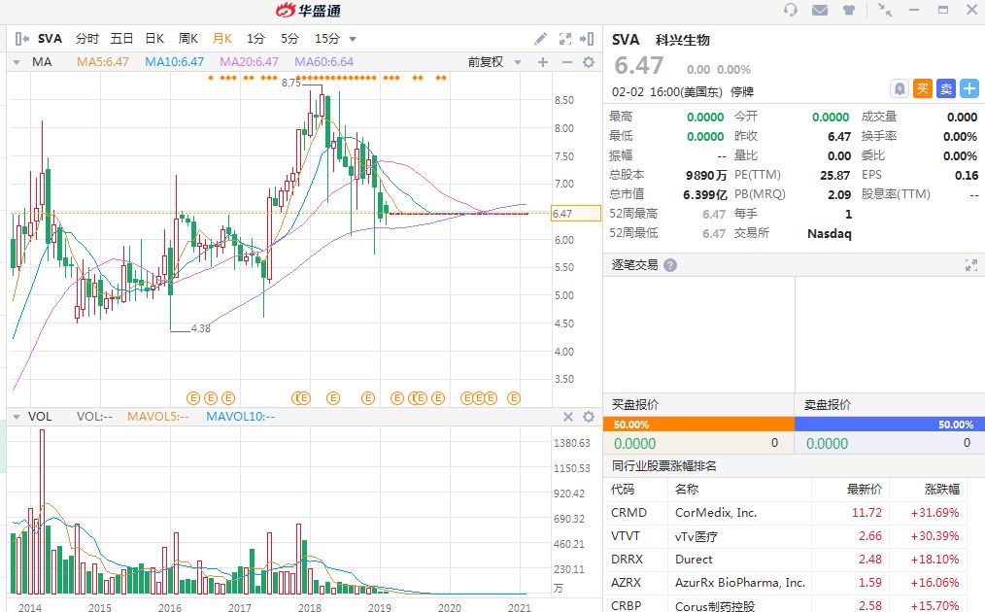Screen dimensions: 985x612
Task: Open MA indicator settings gear
Action: coord(588,62)
